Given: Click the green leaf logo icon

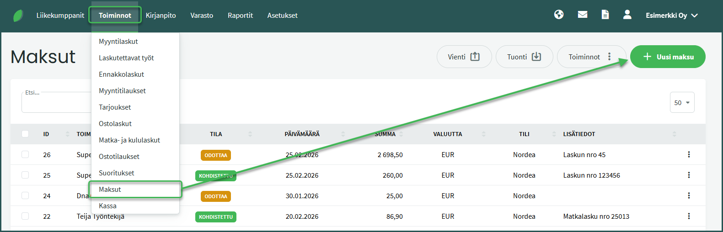Looking at the screenshot, I should 18,16.
